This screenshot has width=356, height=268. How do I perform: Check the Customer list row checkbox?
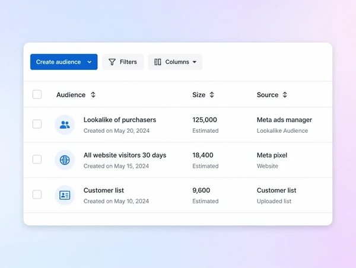click(37, 194)
